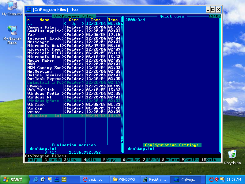The width and height of the screenshot is (245, 184).
Task: Open the Recycle Bin desktop icon
Action: click(x=232, y=157)
